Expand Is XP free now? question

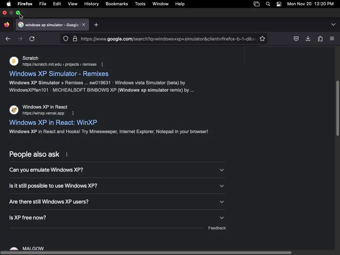(x=117, y=218)
